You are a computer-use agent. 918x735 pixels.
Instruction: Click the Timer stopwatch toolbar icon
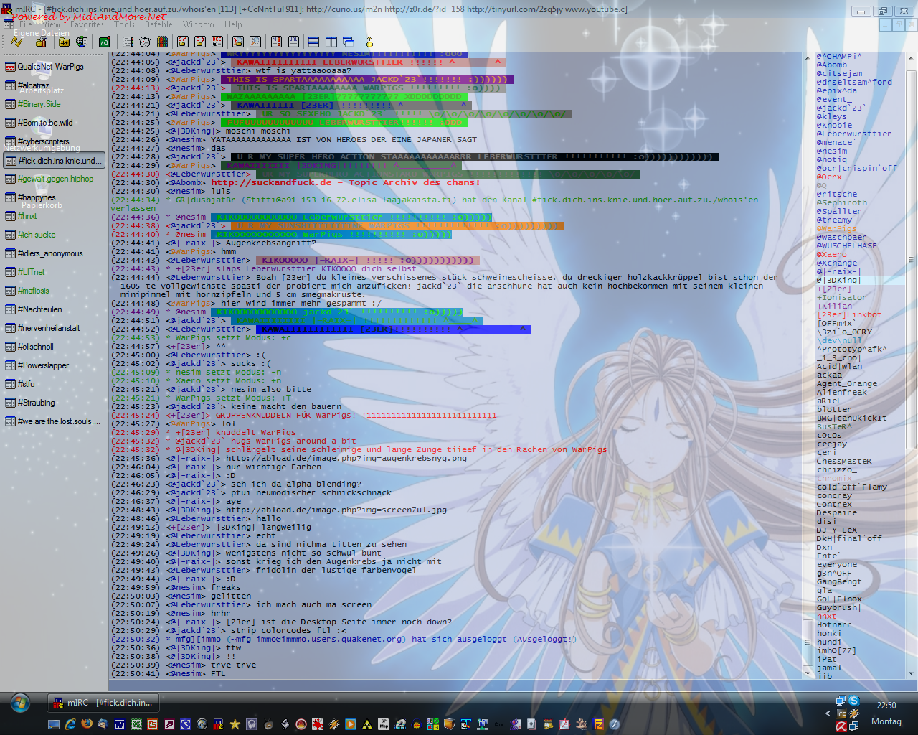tap(145, 42)
